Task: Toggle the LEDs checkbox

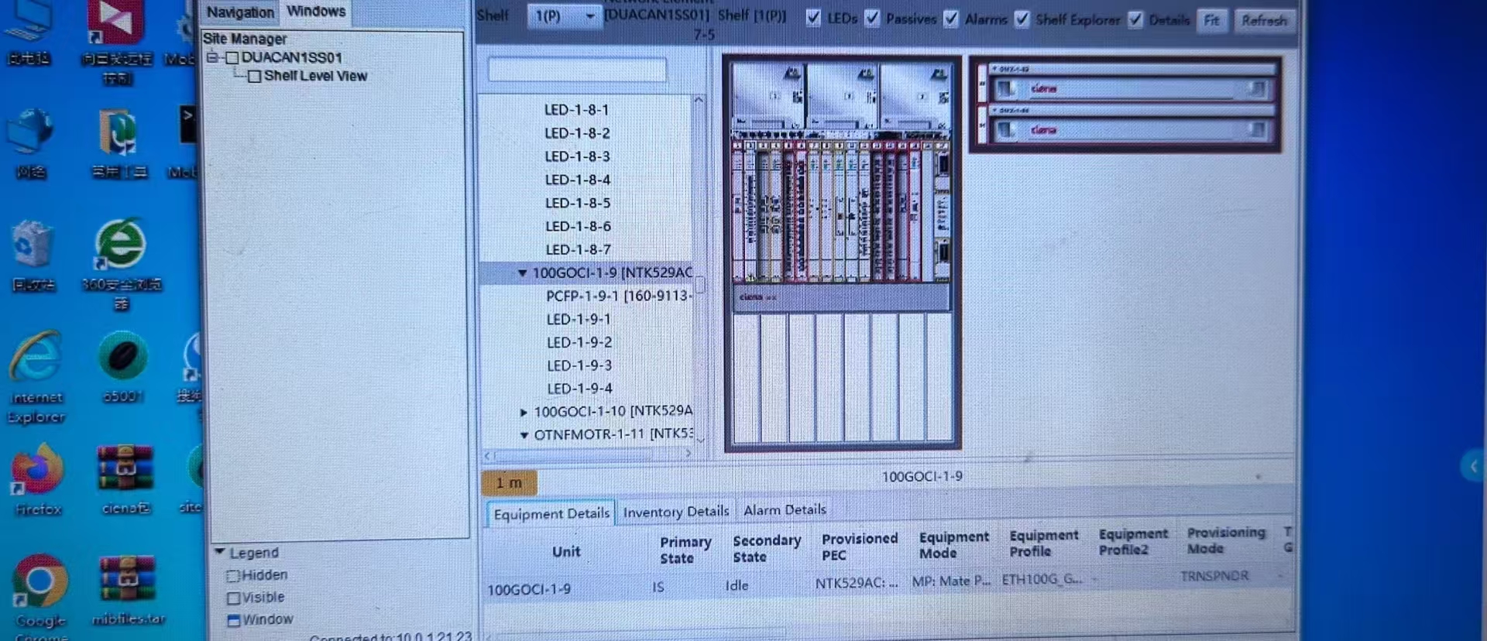Action: [x=813, y=18]
